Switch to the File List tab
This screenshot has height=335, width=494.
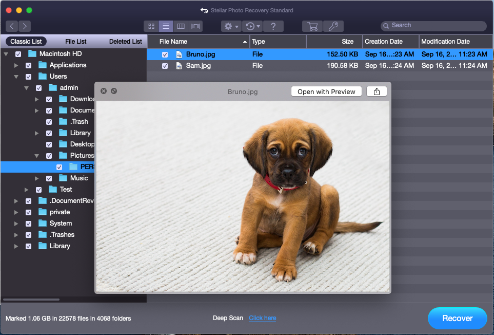pyautogui.click(x=76, y=42)
